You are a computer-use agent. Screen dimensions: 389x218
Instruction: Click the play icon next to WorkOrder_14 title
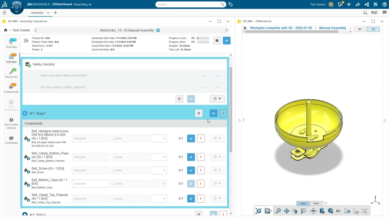[158, 30]
